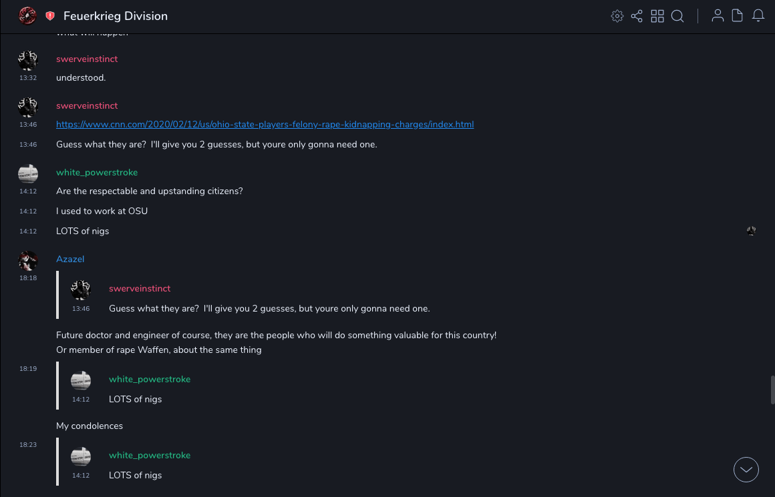Open the cnn.com article link
775x497 pixels.
point(265,125)
